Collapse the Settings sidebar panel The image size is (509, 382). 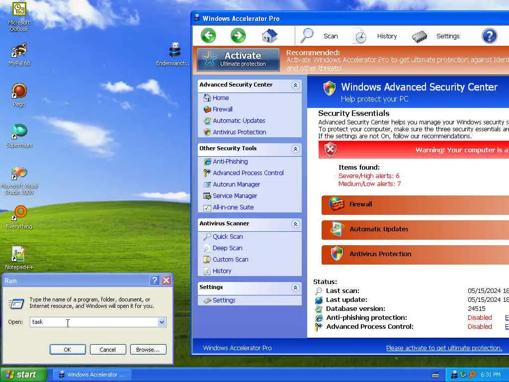[295, 287]
